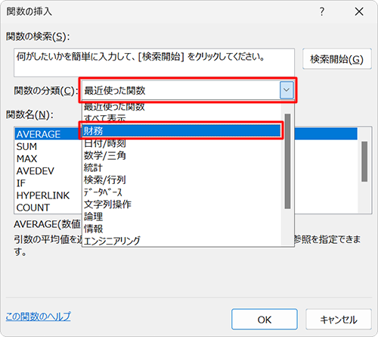378x337 pixels.
Task: Click the 検索開始(G) button
Action: tap(337, 59)
